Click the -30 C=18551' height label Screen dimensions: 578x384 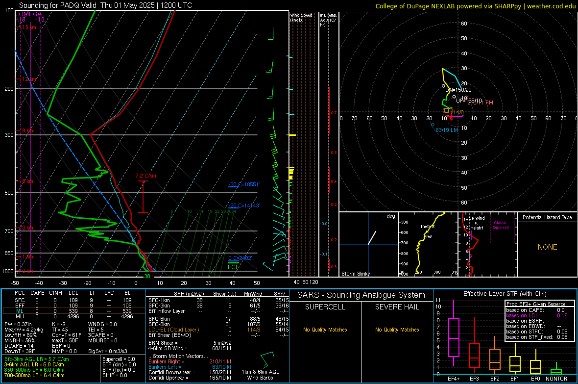click(x=244, y=184)
